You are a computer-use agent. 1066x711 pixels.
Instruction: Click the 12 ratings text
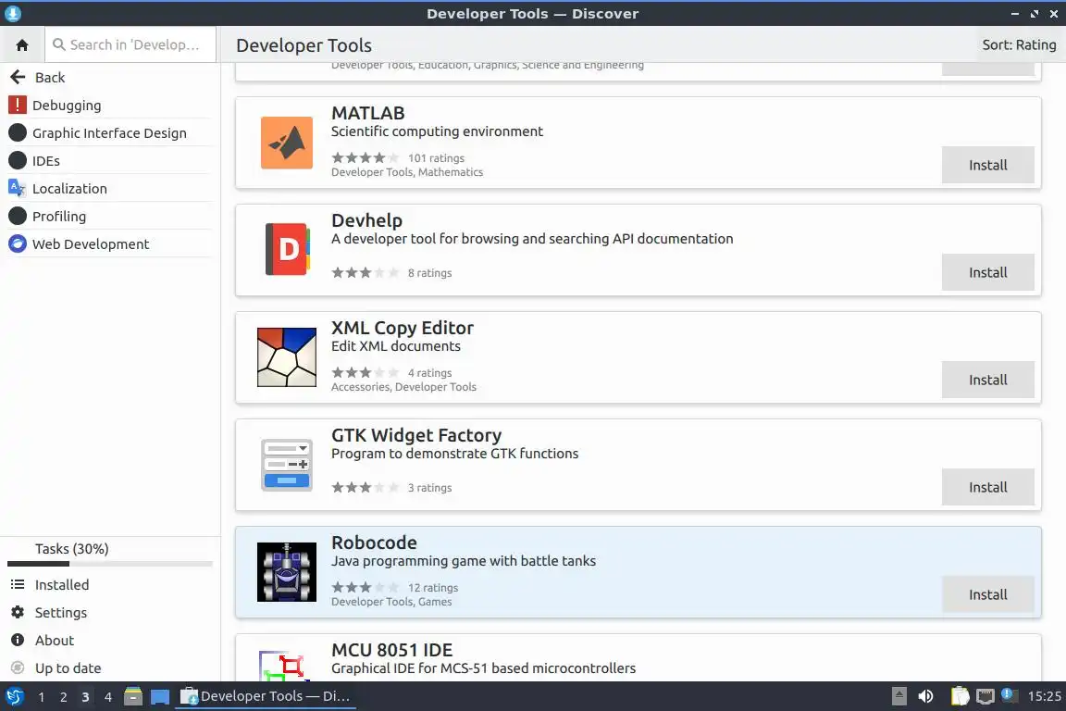click(433, 588)
